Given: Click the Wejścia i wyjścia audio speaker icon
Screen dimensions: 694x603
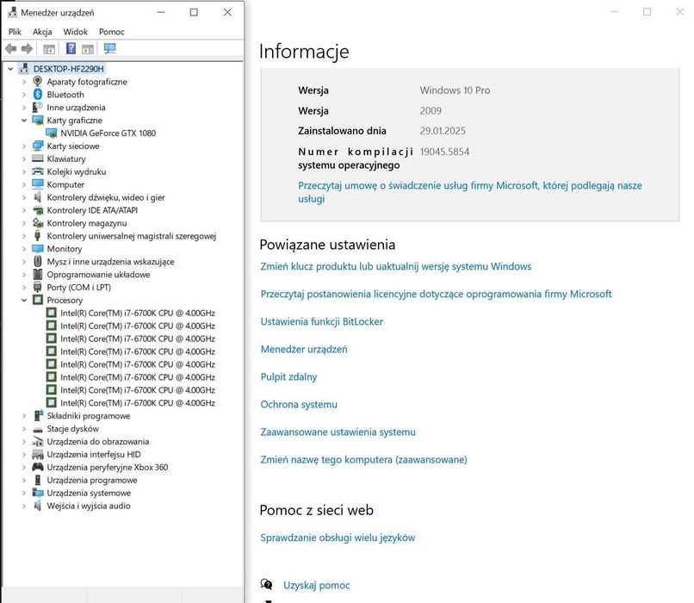Looking at the screenshot, I should [x=38, y=505].
